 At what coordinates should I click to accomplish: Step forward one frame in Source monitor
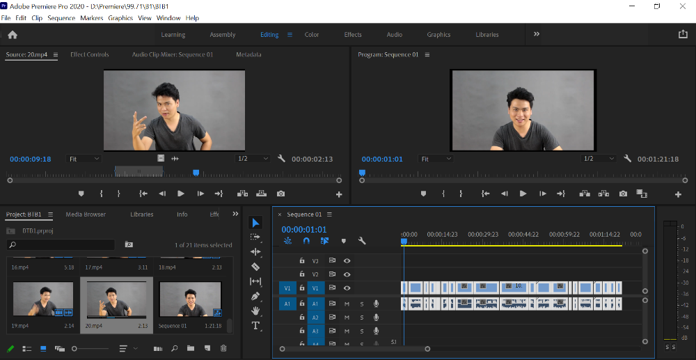tap(200, 194)
